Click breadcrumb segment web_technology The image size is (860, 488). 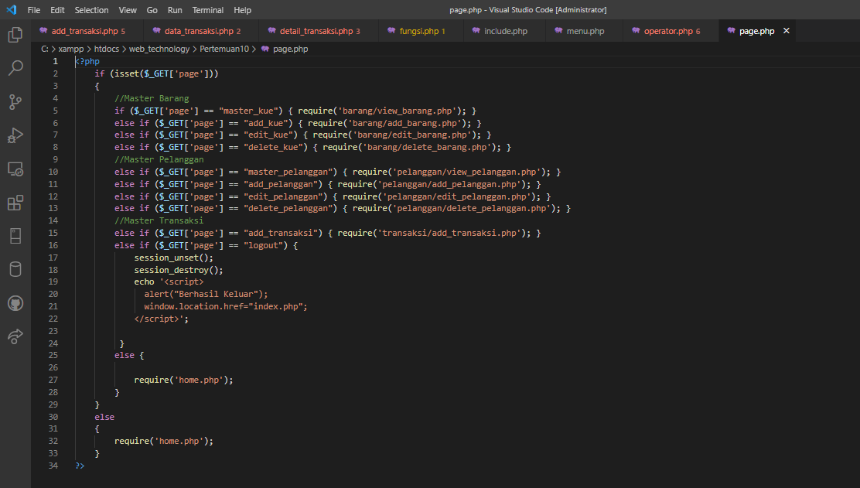pos(159,49)
